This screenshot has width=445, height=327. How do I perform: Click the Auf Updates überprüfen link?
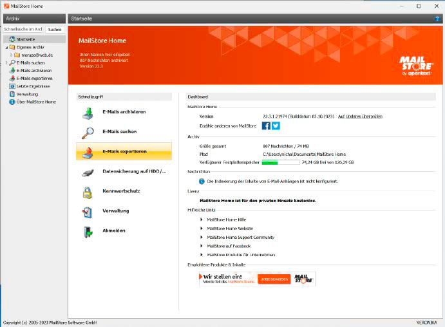[x=360, y=117]
